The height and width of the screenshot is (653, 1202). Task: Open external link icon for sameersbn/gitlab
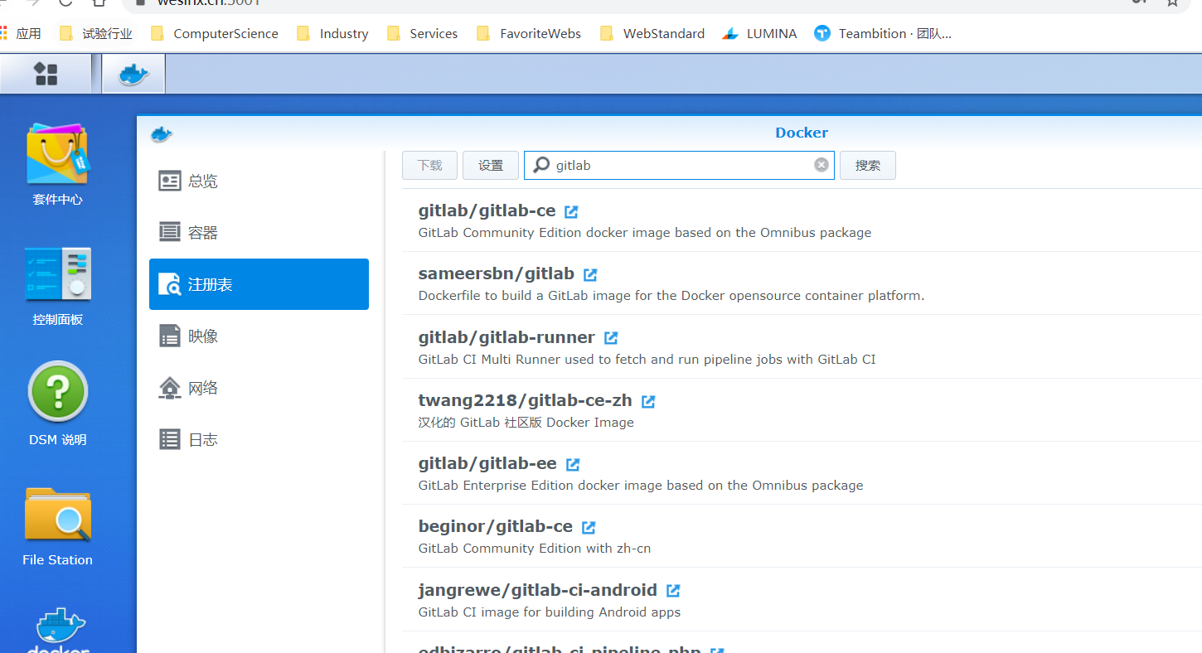[590, 274]
